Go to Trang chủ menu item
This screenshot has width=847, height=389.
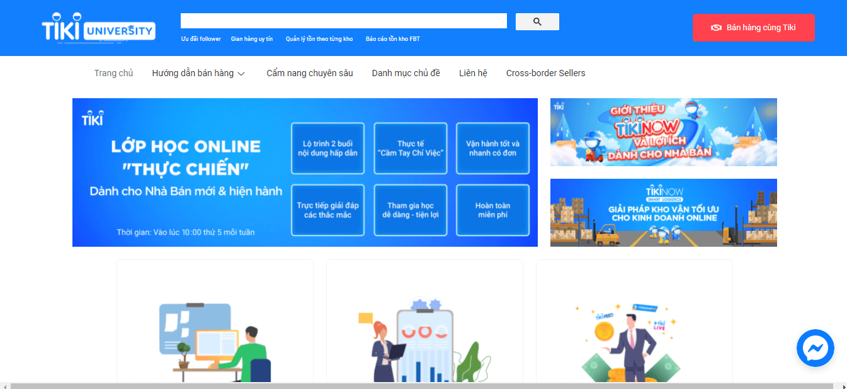point(114,73)
